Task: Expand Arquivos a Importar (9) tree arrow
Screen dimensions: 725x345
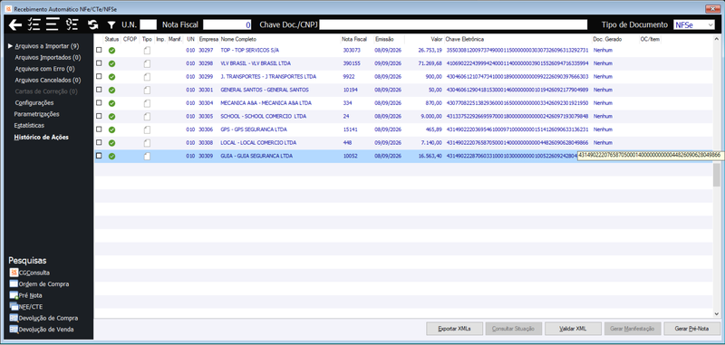Action: click(x=11, y=46)
